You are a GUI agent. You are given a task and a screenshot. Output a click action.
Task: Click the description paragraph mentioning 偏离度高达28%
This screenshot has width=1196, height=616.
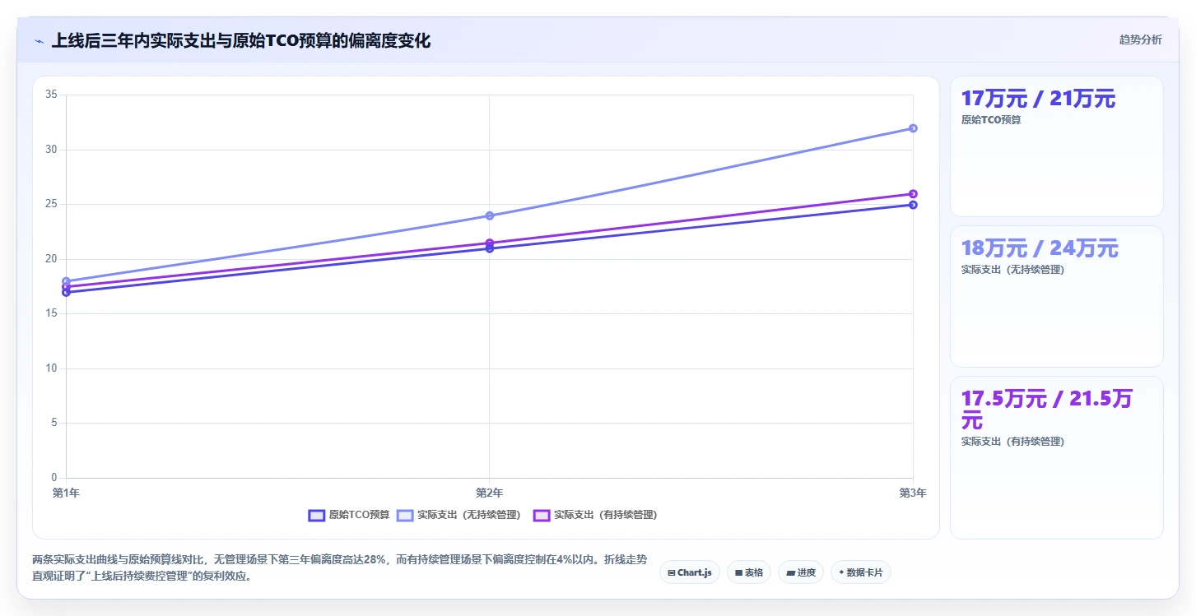click(x=339, y=567)
